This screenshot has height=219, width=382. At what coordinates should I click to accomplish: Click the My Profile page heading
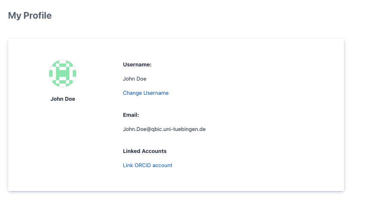[x=30, y=16]
